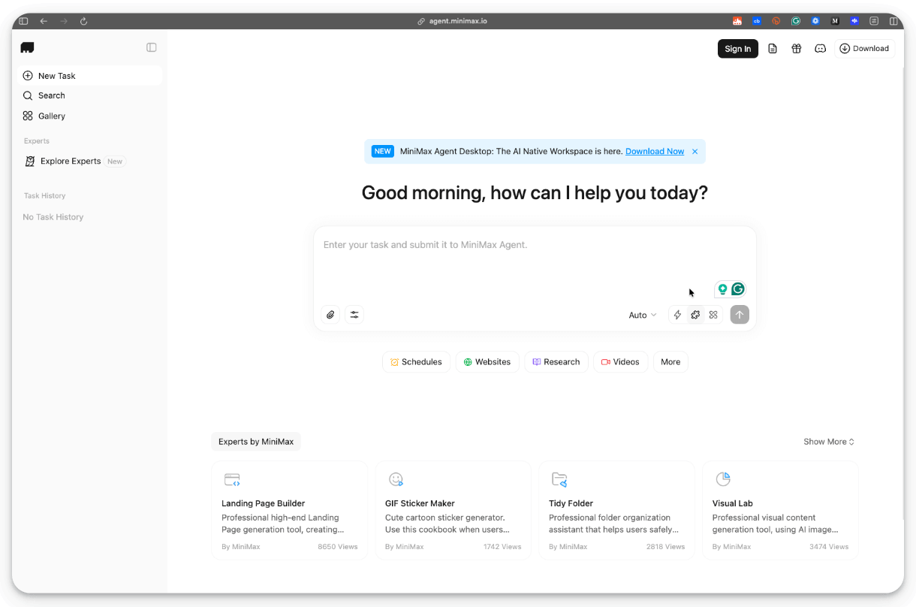
Task: Click the Sign In button
Action: (737, 49)
